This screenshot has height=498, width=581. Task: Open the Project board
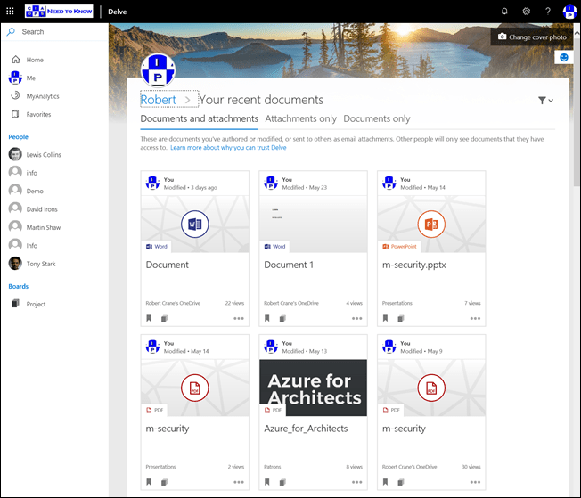tap(36, 304)
